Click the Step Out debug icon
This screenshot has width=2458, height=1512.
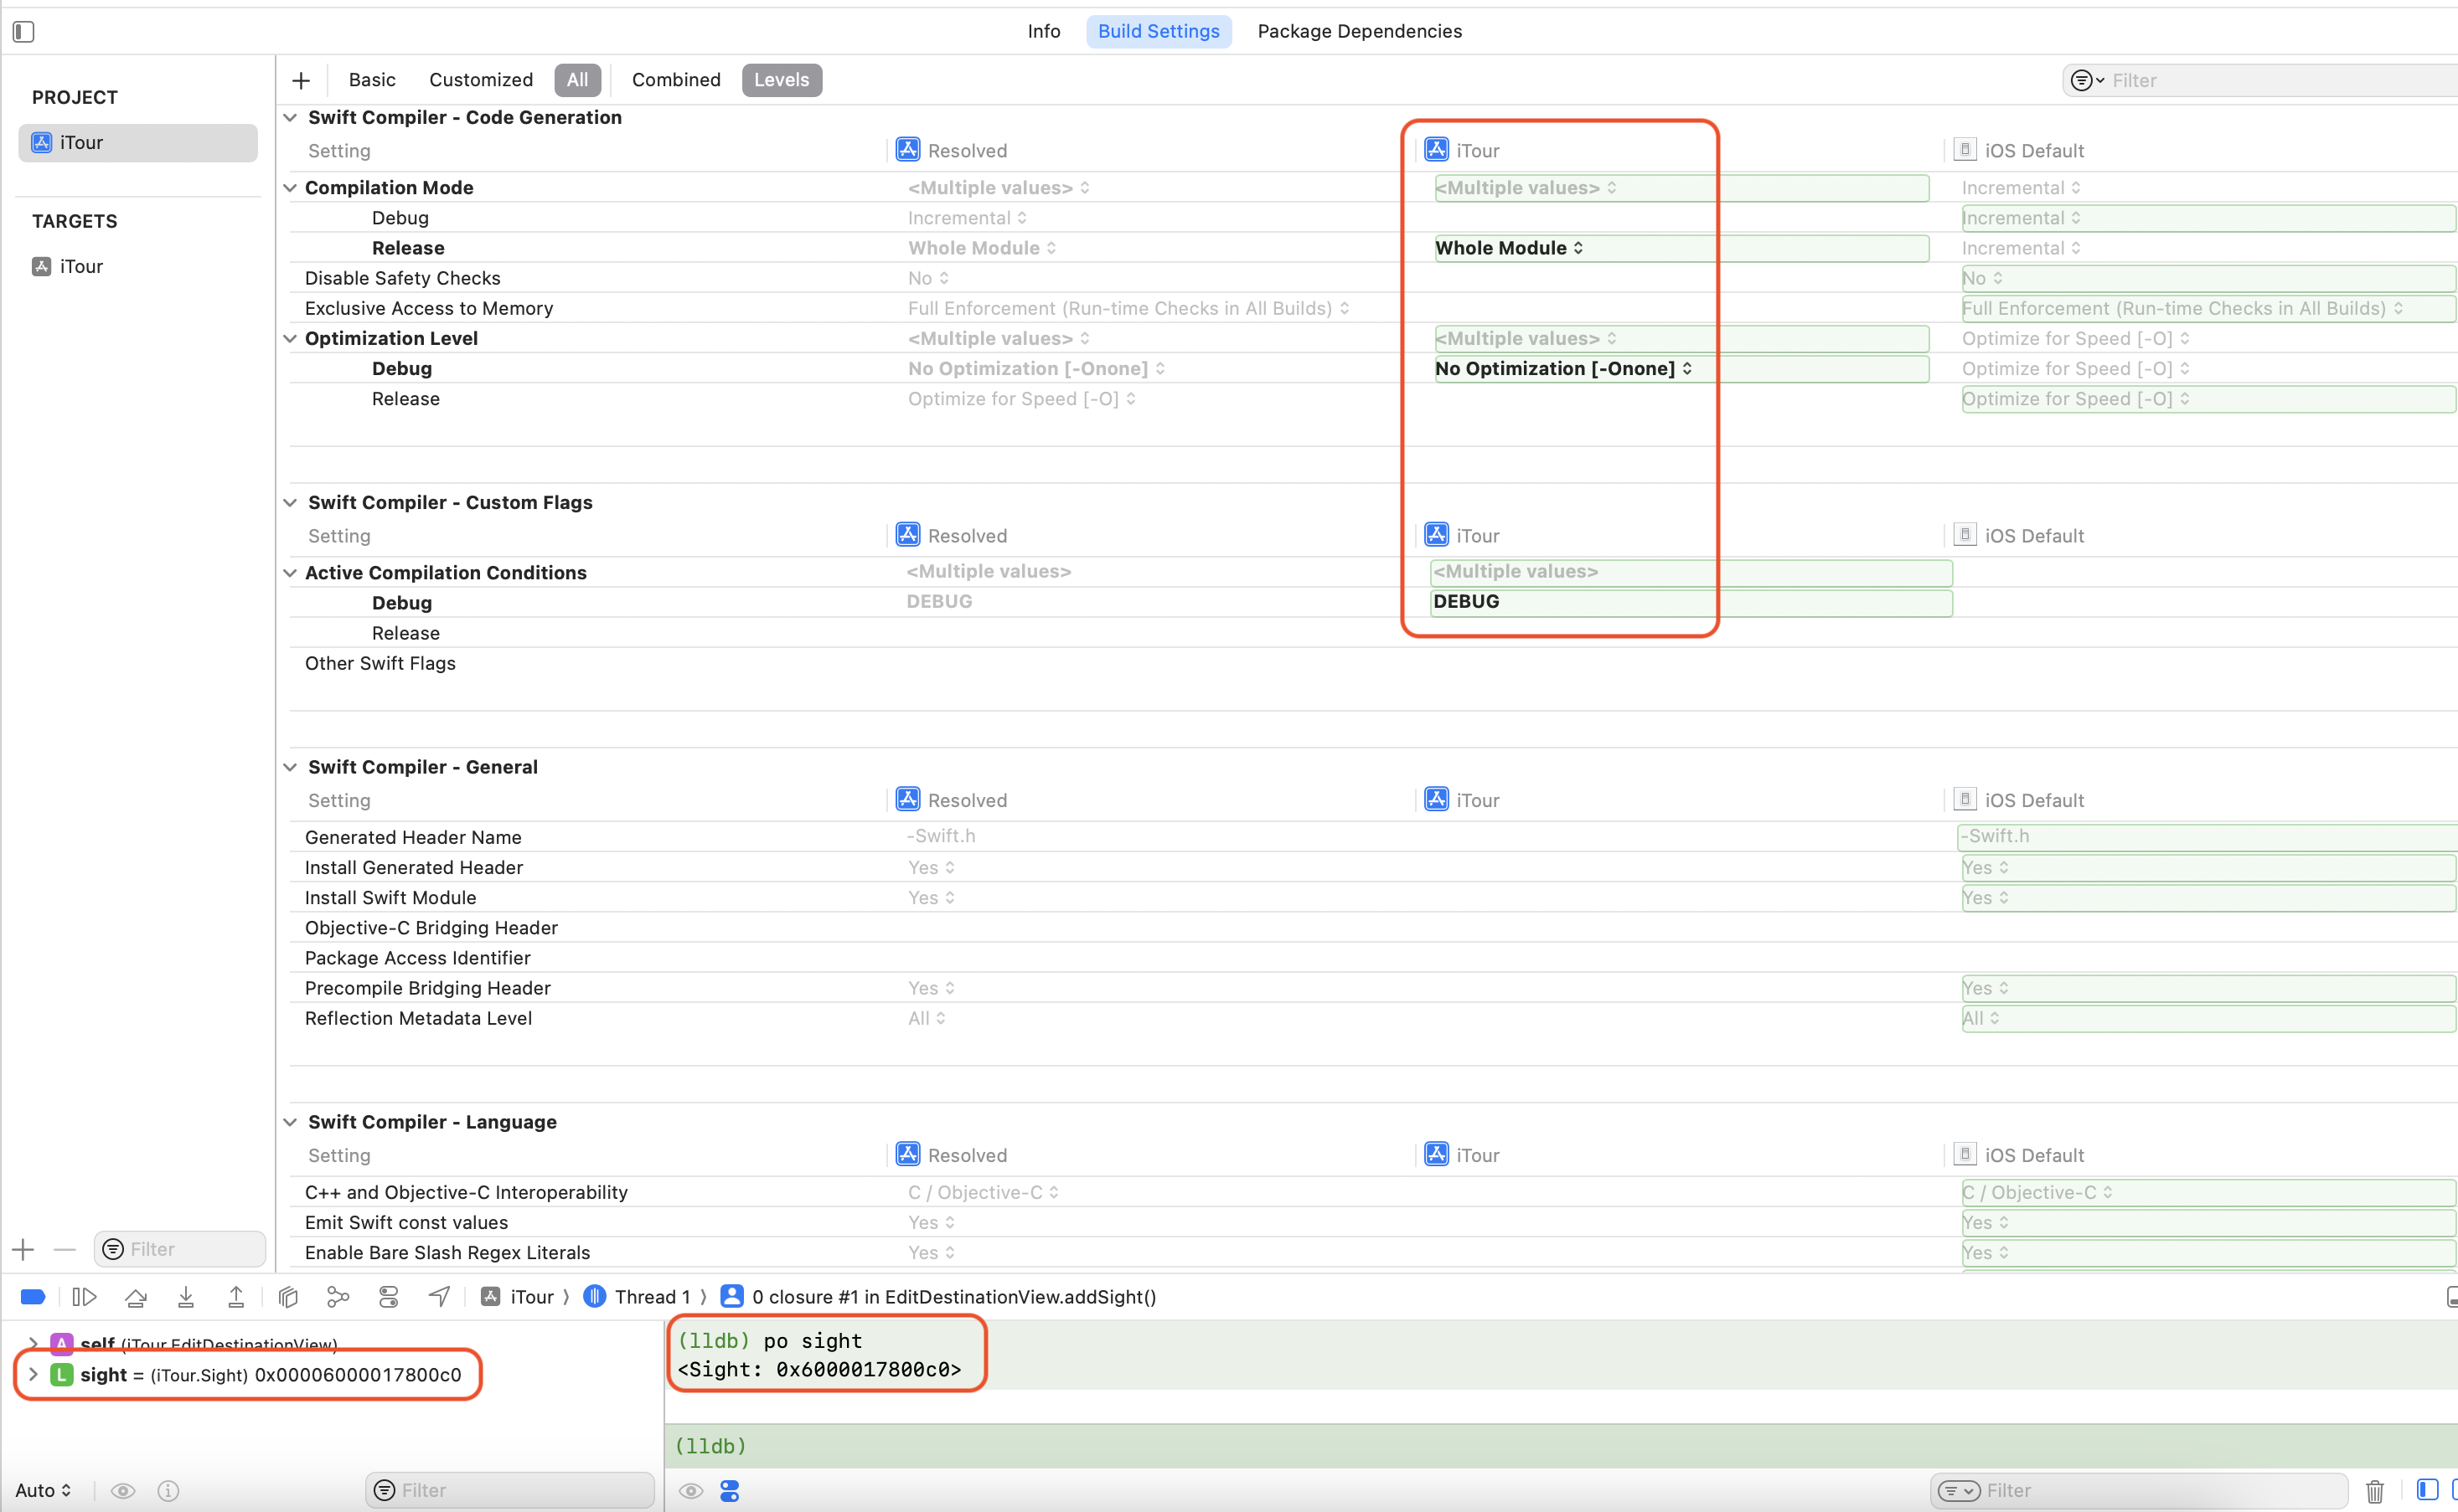236,1297
